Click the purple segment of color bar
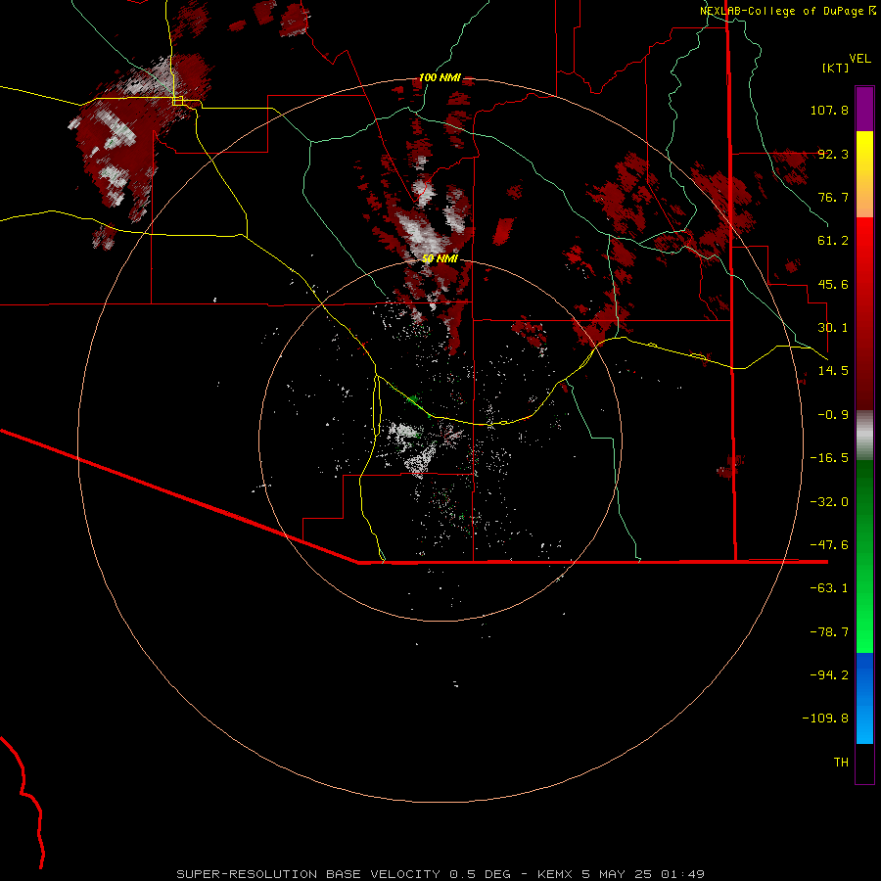881x881 pixels. pos(864,109)
